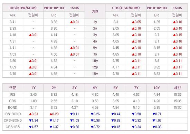Click the BOND 10Y value 5.35
This screenshot has width=190, height=134.
157,108
